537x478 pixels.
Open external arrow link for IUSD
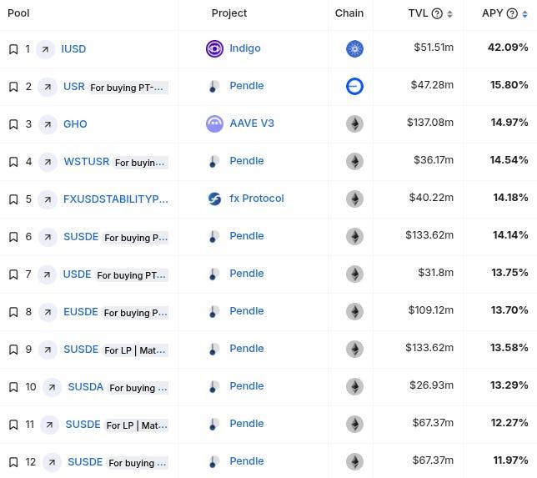(x=45, y=49)
